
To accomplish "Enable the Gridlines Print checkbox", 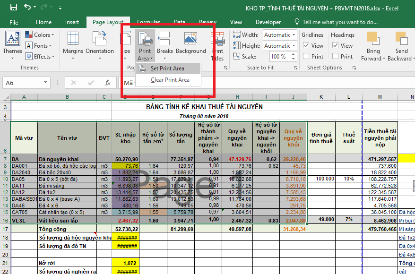I will point(306,56).
